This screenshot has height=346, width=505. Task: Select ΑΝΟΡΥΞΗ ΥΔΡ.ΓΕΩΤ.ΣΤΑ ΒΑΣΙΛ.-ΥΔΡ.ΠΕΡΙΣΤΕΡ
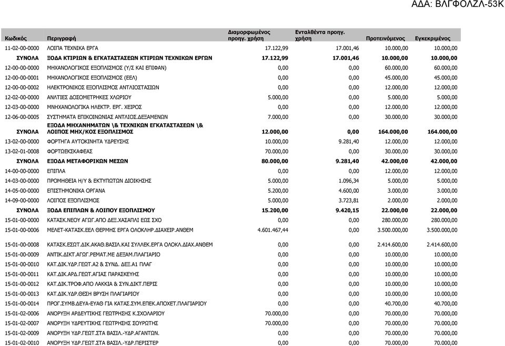pos(103,343)
